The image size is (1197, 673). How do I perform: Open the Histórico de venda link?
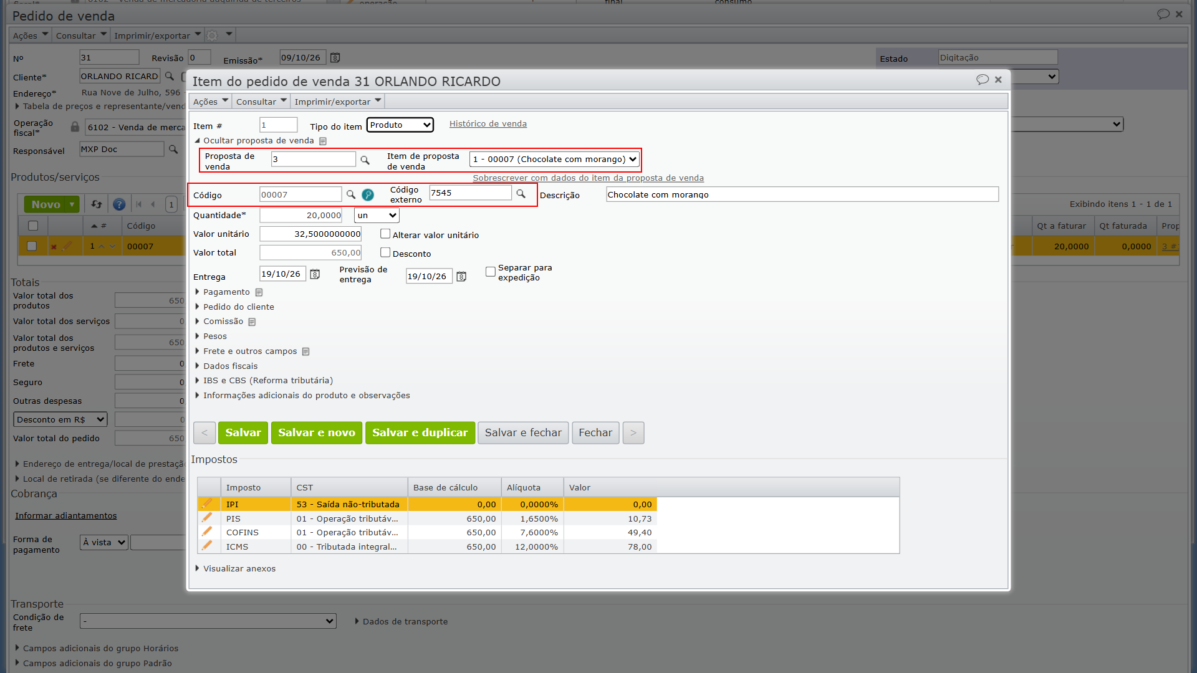tap(488, 124)
